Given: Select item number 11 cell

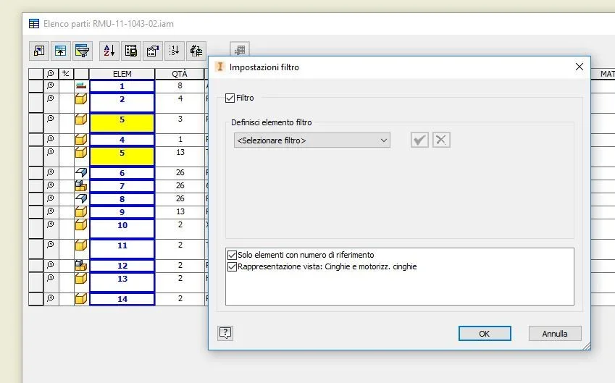Looking at the screenshot, I should (122, 249).
